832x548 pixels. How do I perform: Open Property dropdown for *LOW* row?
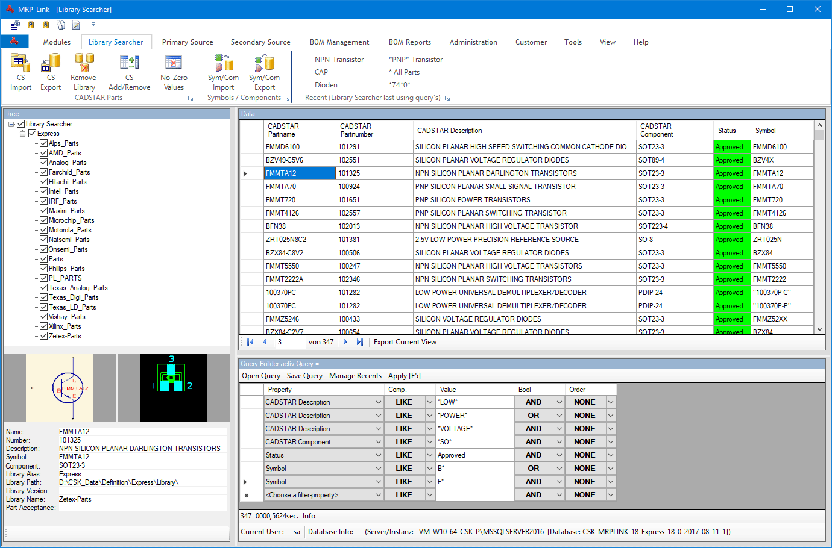point(379,402)
